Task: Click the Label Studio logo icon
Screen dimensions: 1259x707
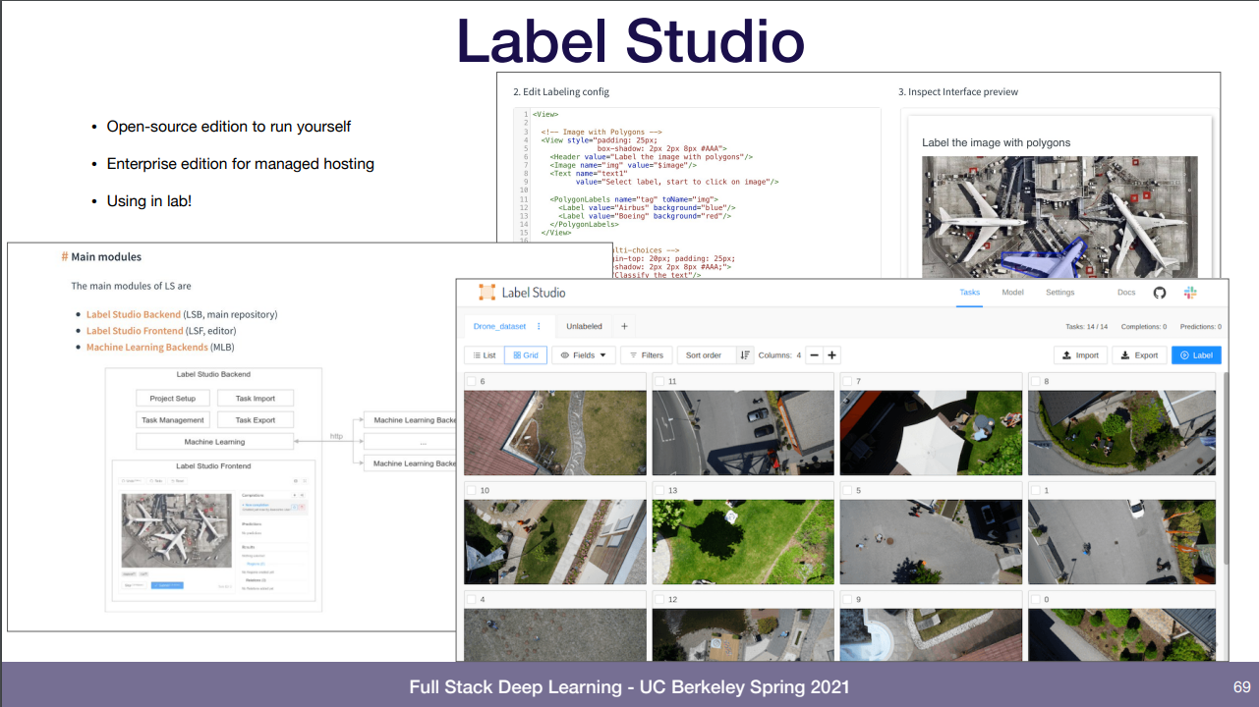Action: [x=486, y=293]
